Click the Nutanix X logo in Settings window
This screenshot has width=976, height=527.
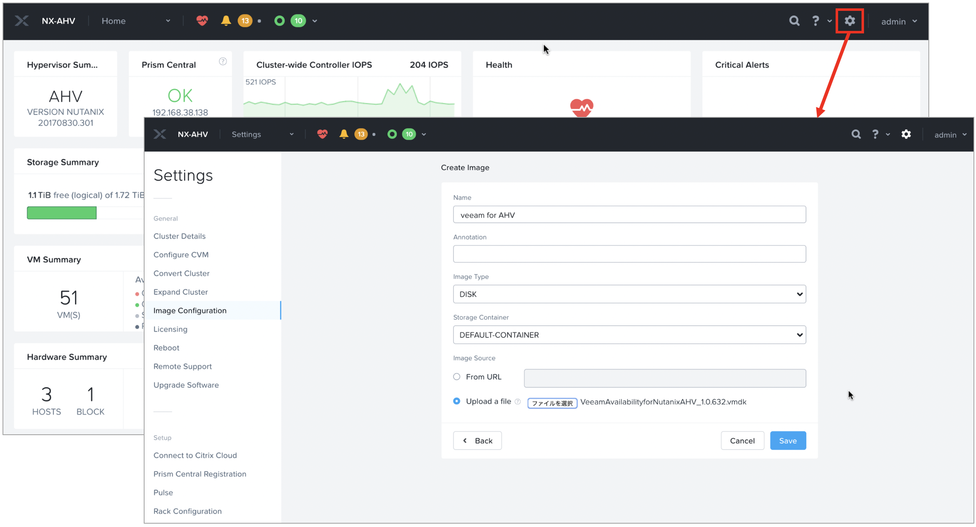pyautogui.click(x=160, y=134)
